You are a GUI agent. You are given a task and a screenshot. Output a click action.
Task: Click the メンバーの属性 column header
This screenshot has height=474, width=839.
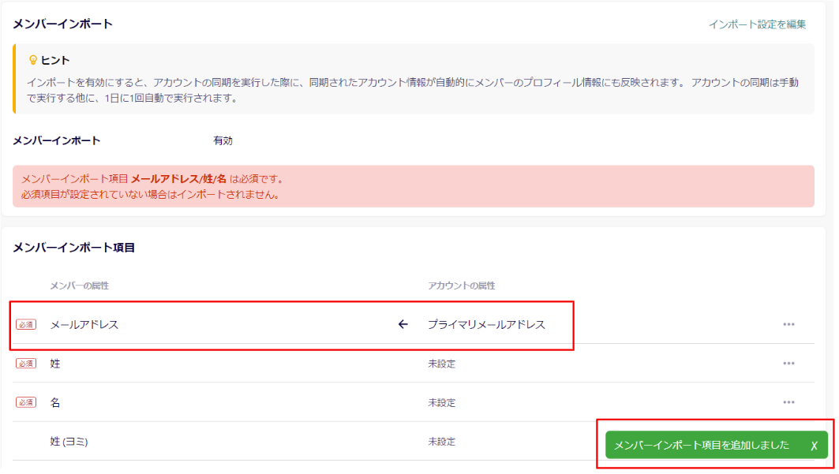click(x=80, y=286)
